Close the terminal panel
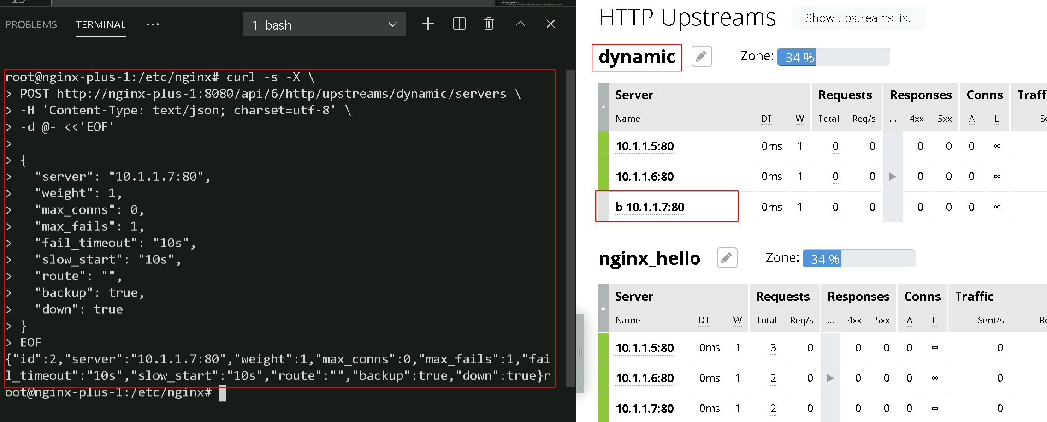1047x422 pixels. (x=550, y=24)
